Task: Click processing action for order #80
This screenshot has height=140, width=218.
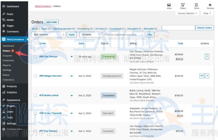Action: 202,76
